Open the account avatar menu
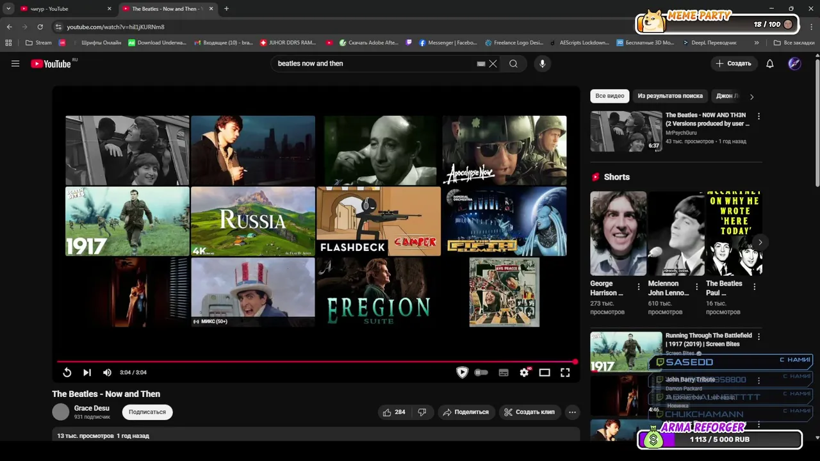Viewport: 820px width, 461px height. [x=794, y=63]
